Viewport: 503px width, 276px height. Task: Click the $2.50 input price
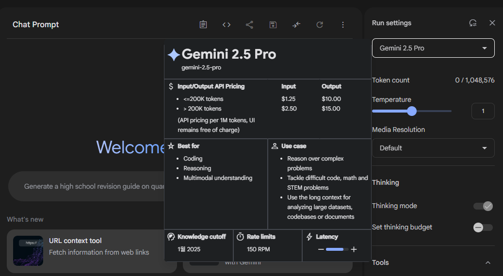[x=289, y=109]
